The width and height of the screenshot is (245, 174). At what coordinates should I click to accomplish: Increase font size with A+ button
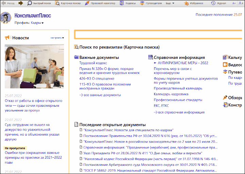tap(241, 3)
